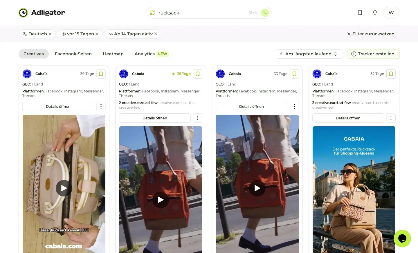Remove the Ab 14 Tagen aktiv filter
Screen dimensions: 418x253
point(156,34)
